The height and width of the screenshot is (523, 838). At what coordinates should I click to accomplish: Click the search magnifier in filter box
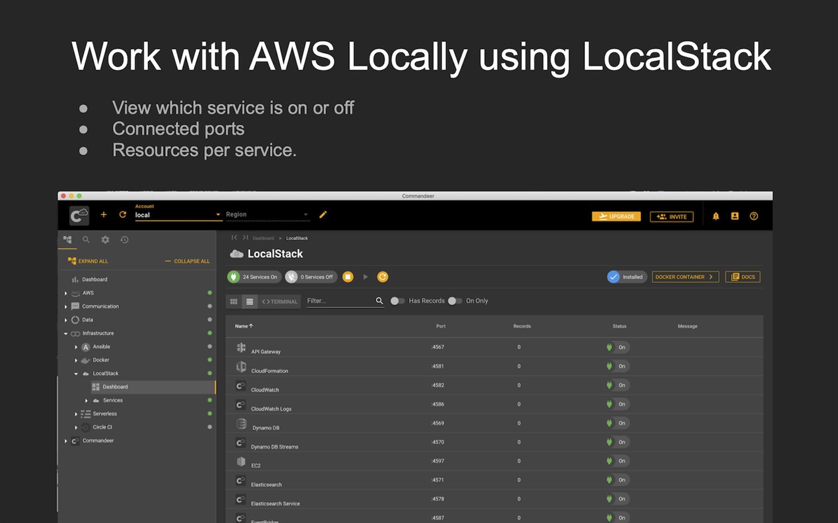click(x=379, y=301)
